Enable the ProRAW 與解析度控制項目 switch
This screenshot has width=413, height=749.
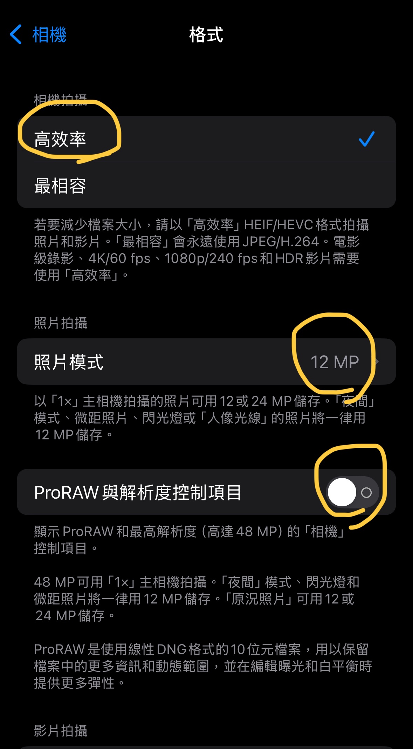[x=352, y=492]
